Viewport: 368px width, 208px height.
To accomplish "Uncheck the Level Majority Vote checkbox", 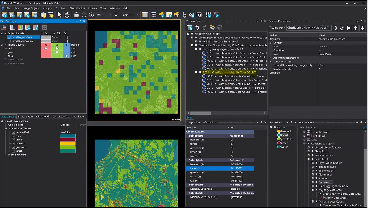I will pyautogui.click(x=9, y=37).
